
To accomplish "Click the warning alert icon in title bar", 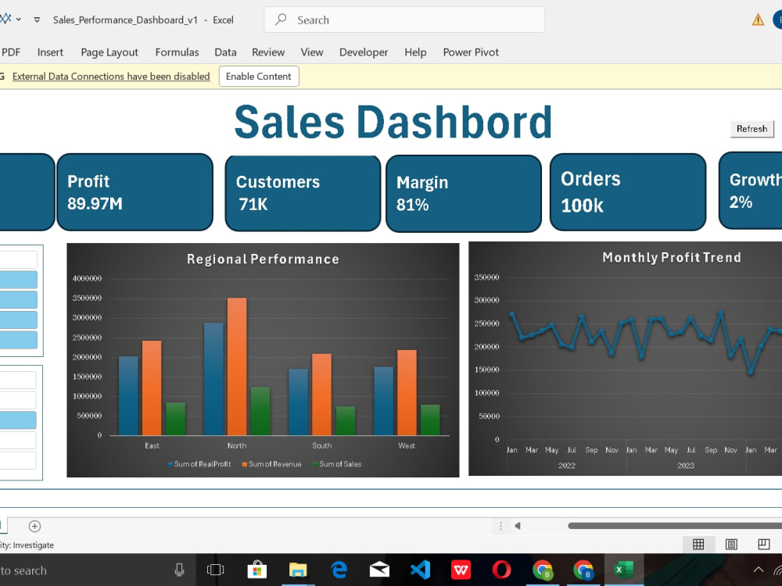I will [x=758, y=20].
